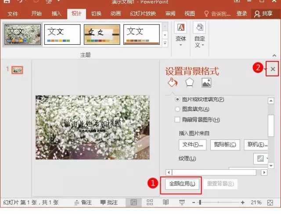The image size is (281, 214).
Task: Switch to Slide Sorter view icon
Action: (x=150, y=202)
